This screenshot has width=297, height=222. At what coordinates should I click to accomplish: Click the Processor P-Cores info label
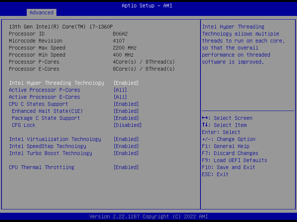tap(34, 62)
